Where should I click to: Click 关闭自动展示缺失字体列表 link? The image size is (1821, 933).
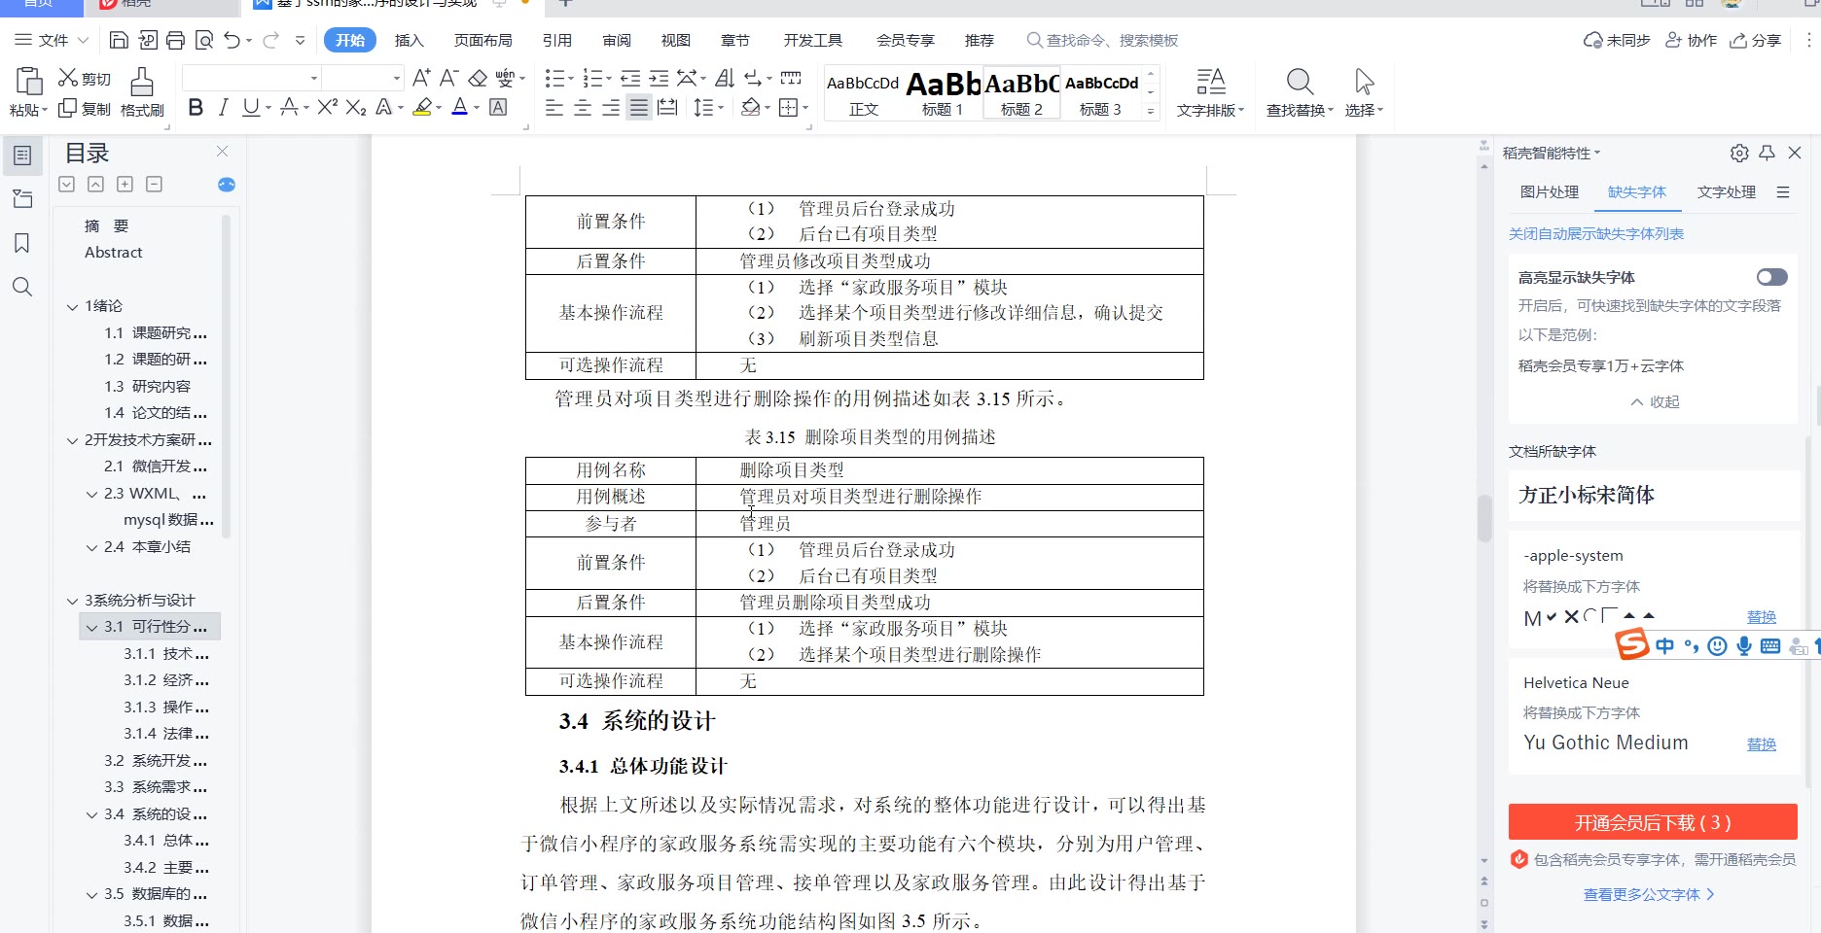coord(1596,234)
